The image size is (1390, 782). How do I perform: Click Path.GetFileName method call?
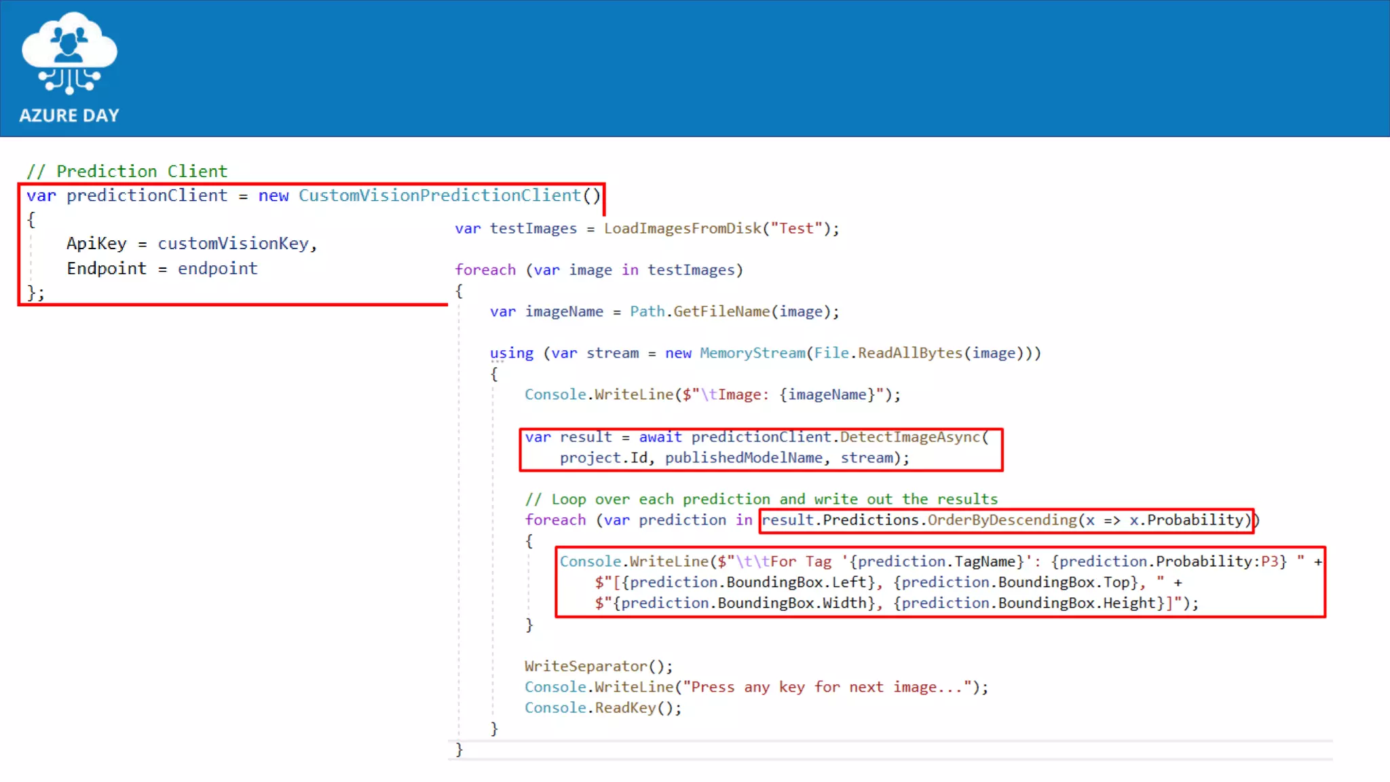click(699, 312)
